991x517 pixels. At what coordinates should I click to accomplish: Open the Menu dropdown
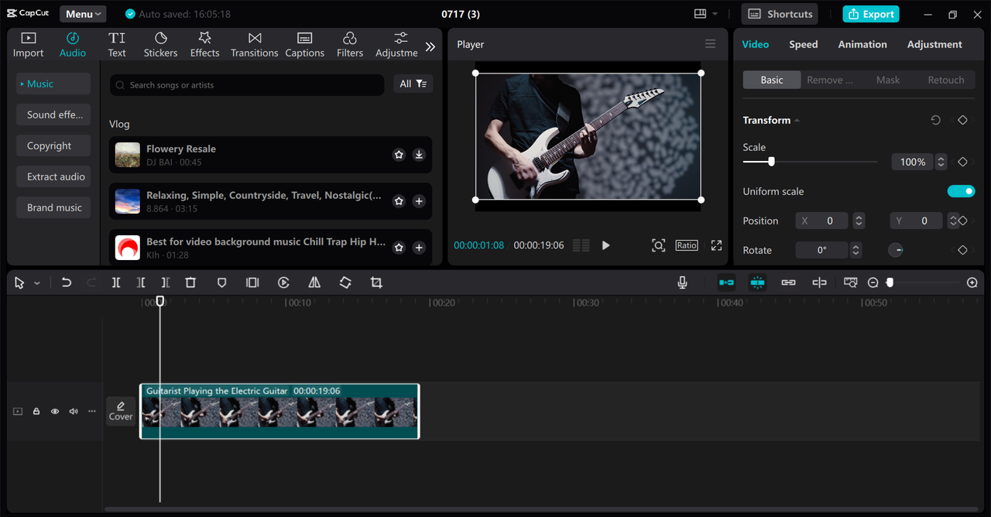click(x=83, y=14)
